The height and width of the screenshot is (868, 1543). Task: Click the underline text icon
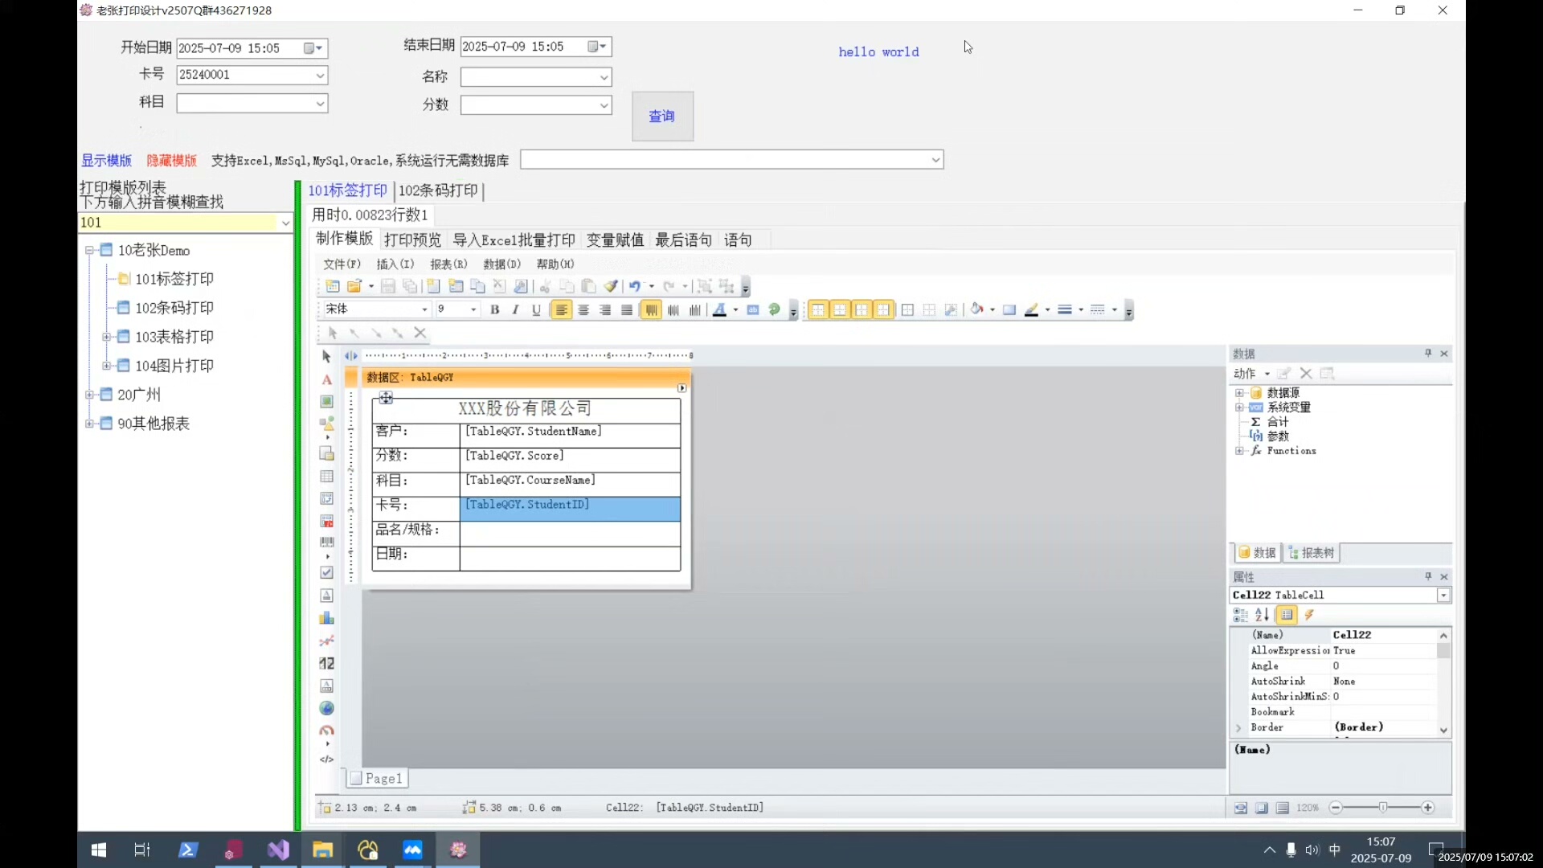click(536, 310)
